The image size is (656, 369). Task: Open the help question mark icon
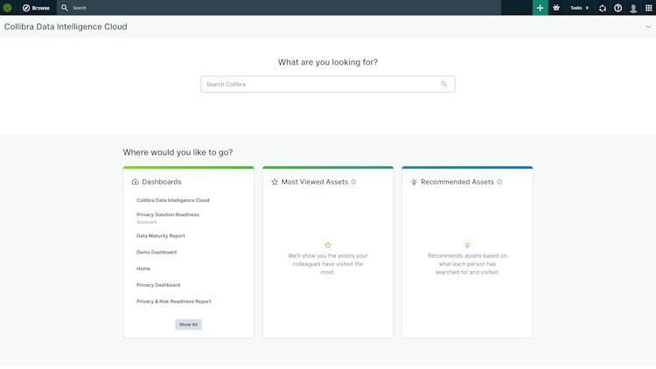[618, 8]
